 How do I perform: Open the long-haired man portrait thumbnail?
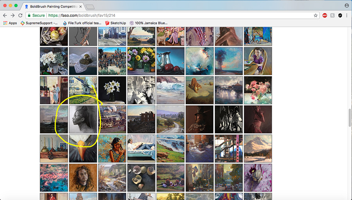(83, 178)
